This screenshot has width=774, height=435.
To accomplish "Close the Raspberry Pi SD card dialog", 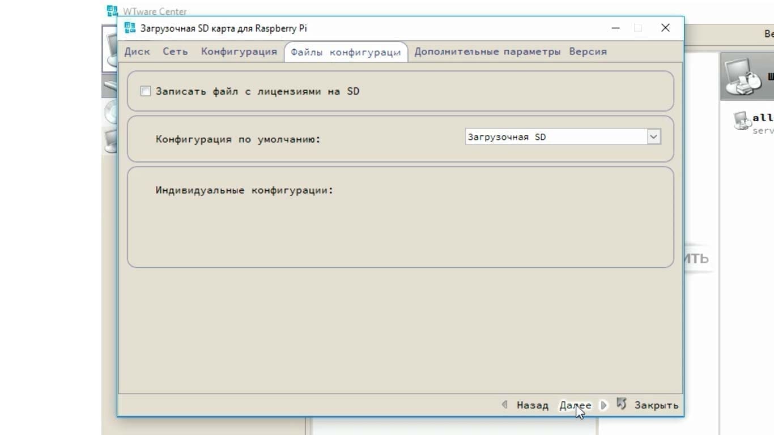I will [x=665, y=28].
